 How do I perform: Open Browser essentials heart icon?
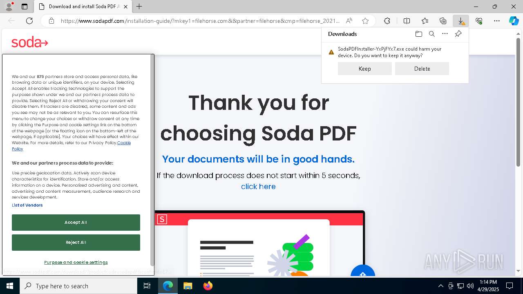479,21
